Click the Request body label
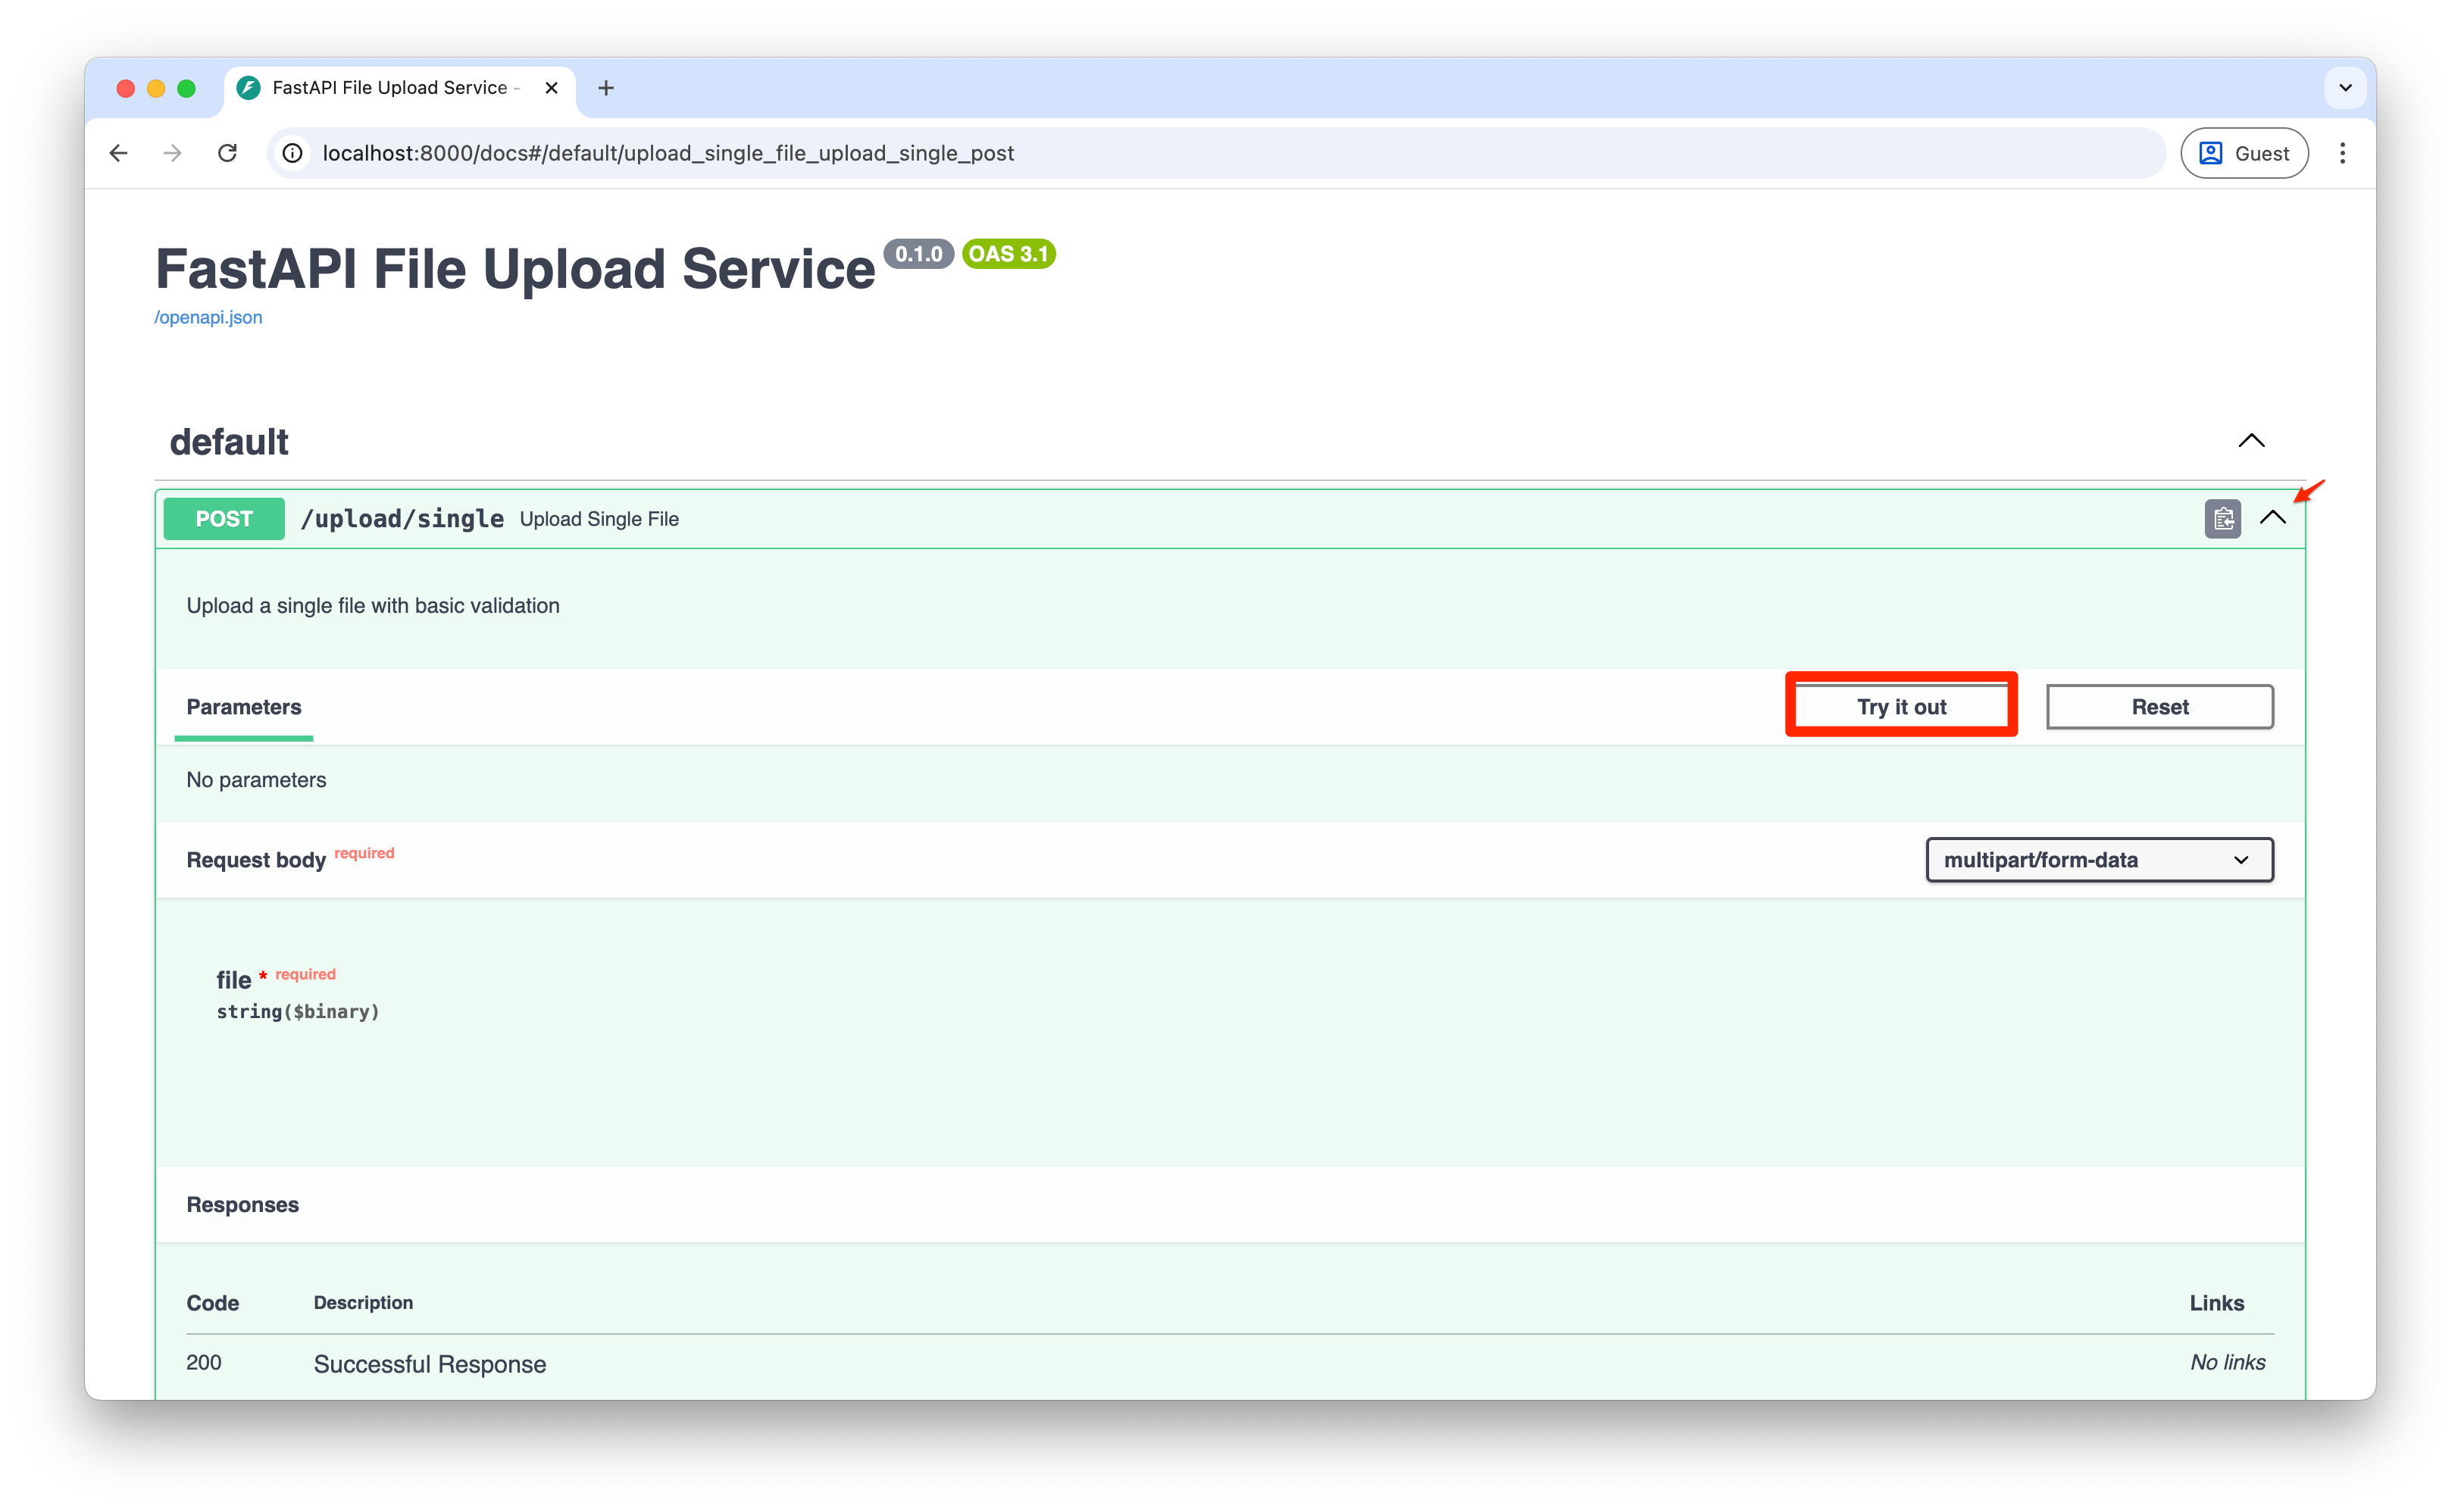The image size is (2461, 1512). click(x=256, y=860)
